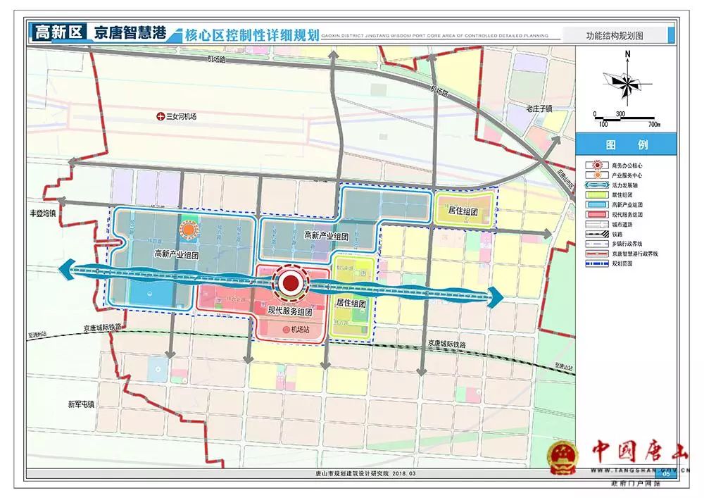The width and height of the screenshot is (704, 498).
Task: Select the 商务办公核心 legend symbol
Action: [x=596, y=165]
